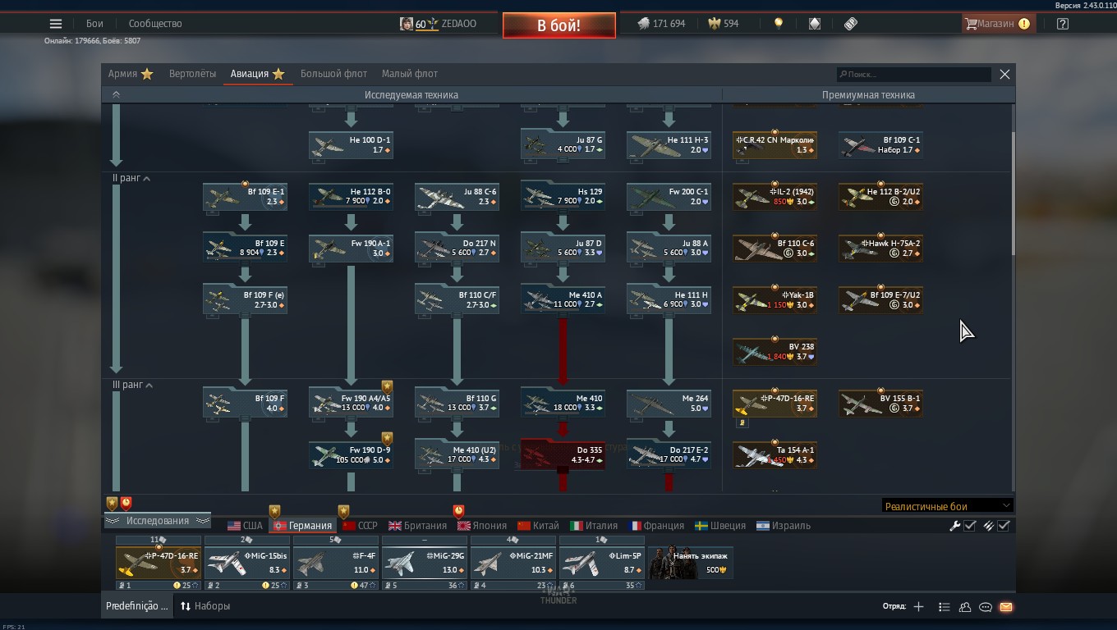Toggle the auto-repair wrench checkbox
The width and height of the screenshot is (1117, 630).
pyautogui.click(x=970, y=526)
